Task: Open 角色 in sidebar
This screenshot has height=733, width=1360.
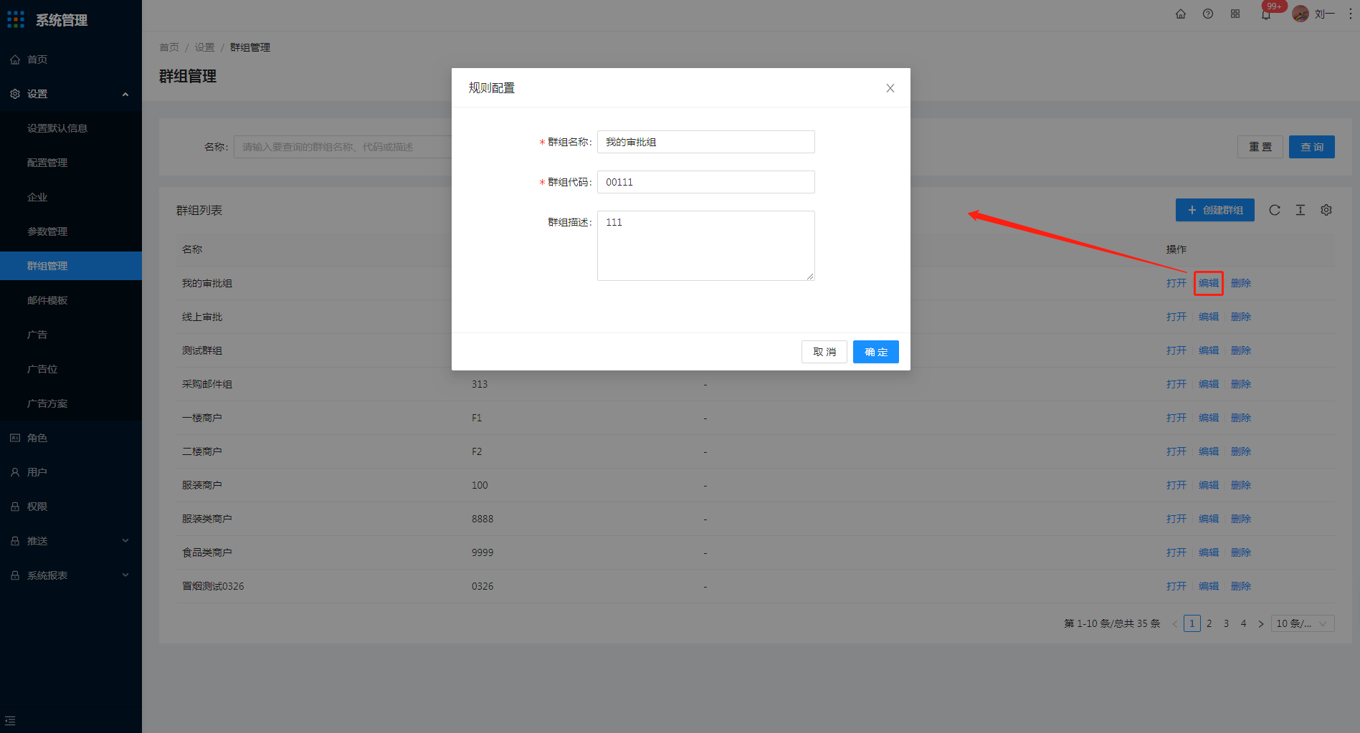Action: [x=71, y=438]
